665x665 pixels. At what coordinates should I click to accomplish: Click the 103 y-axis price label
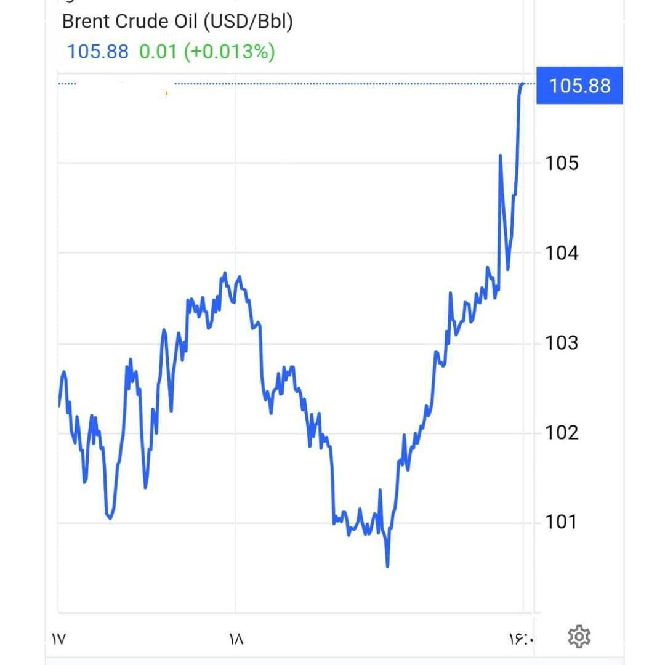point(562,342)
